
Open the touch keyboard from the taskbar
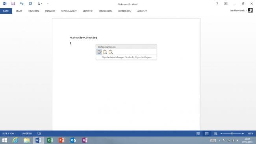pos(213,140)
